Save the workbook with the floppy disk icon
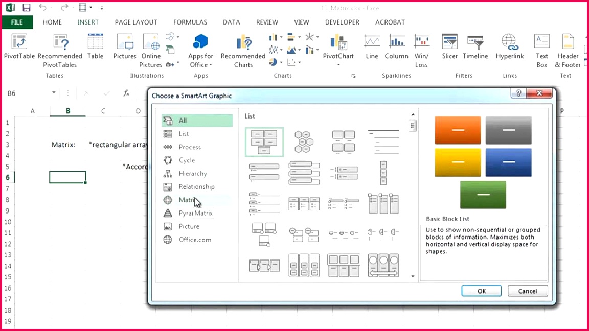589x331 pixels. 26,8
